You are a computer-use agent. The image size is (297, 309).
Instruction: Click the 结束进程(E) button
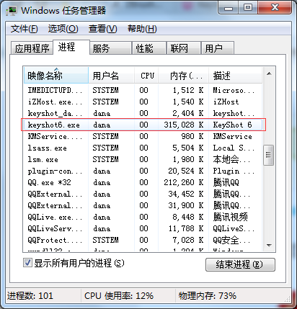(240, 264)
